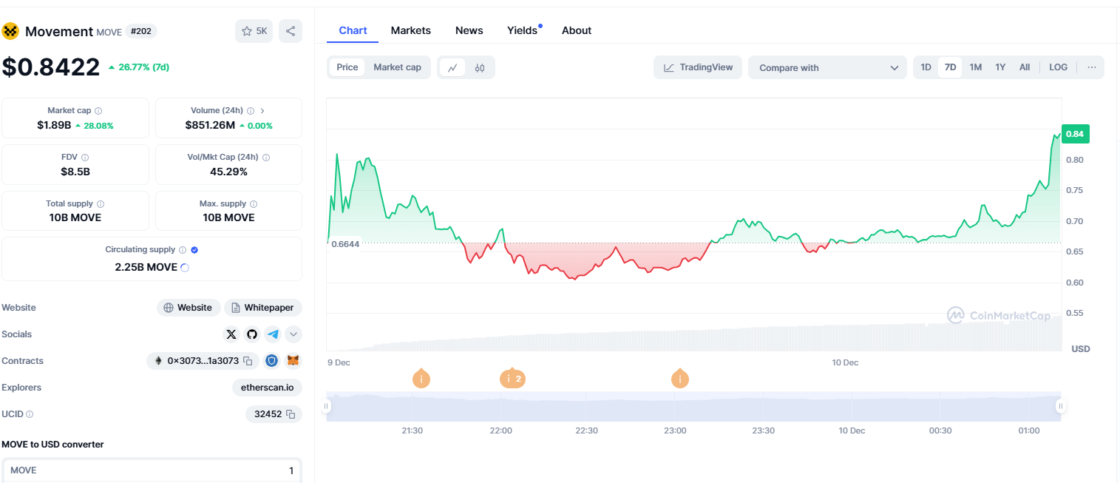Show Volume (24h) info icon
This screenshot has width=1120, height=483.
[x=251, y=110]
